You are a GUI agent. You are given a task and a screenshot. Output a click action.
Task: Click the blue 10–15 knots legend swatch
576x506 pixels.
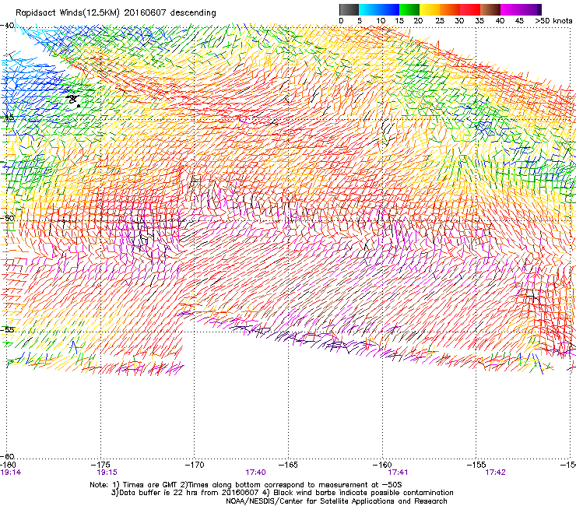(x=389, y=9)
